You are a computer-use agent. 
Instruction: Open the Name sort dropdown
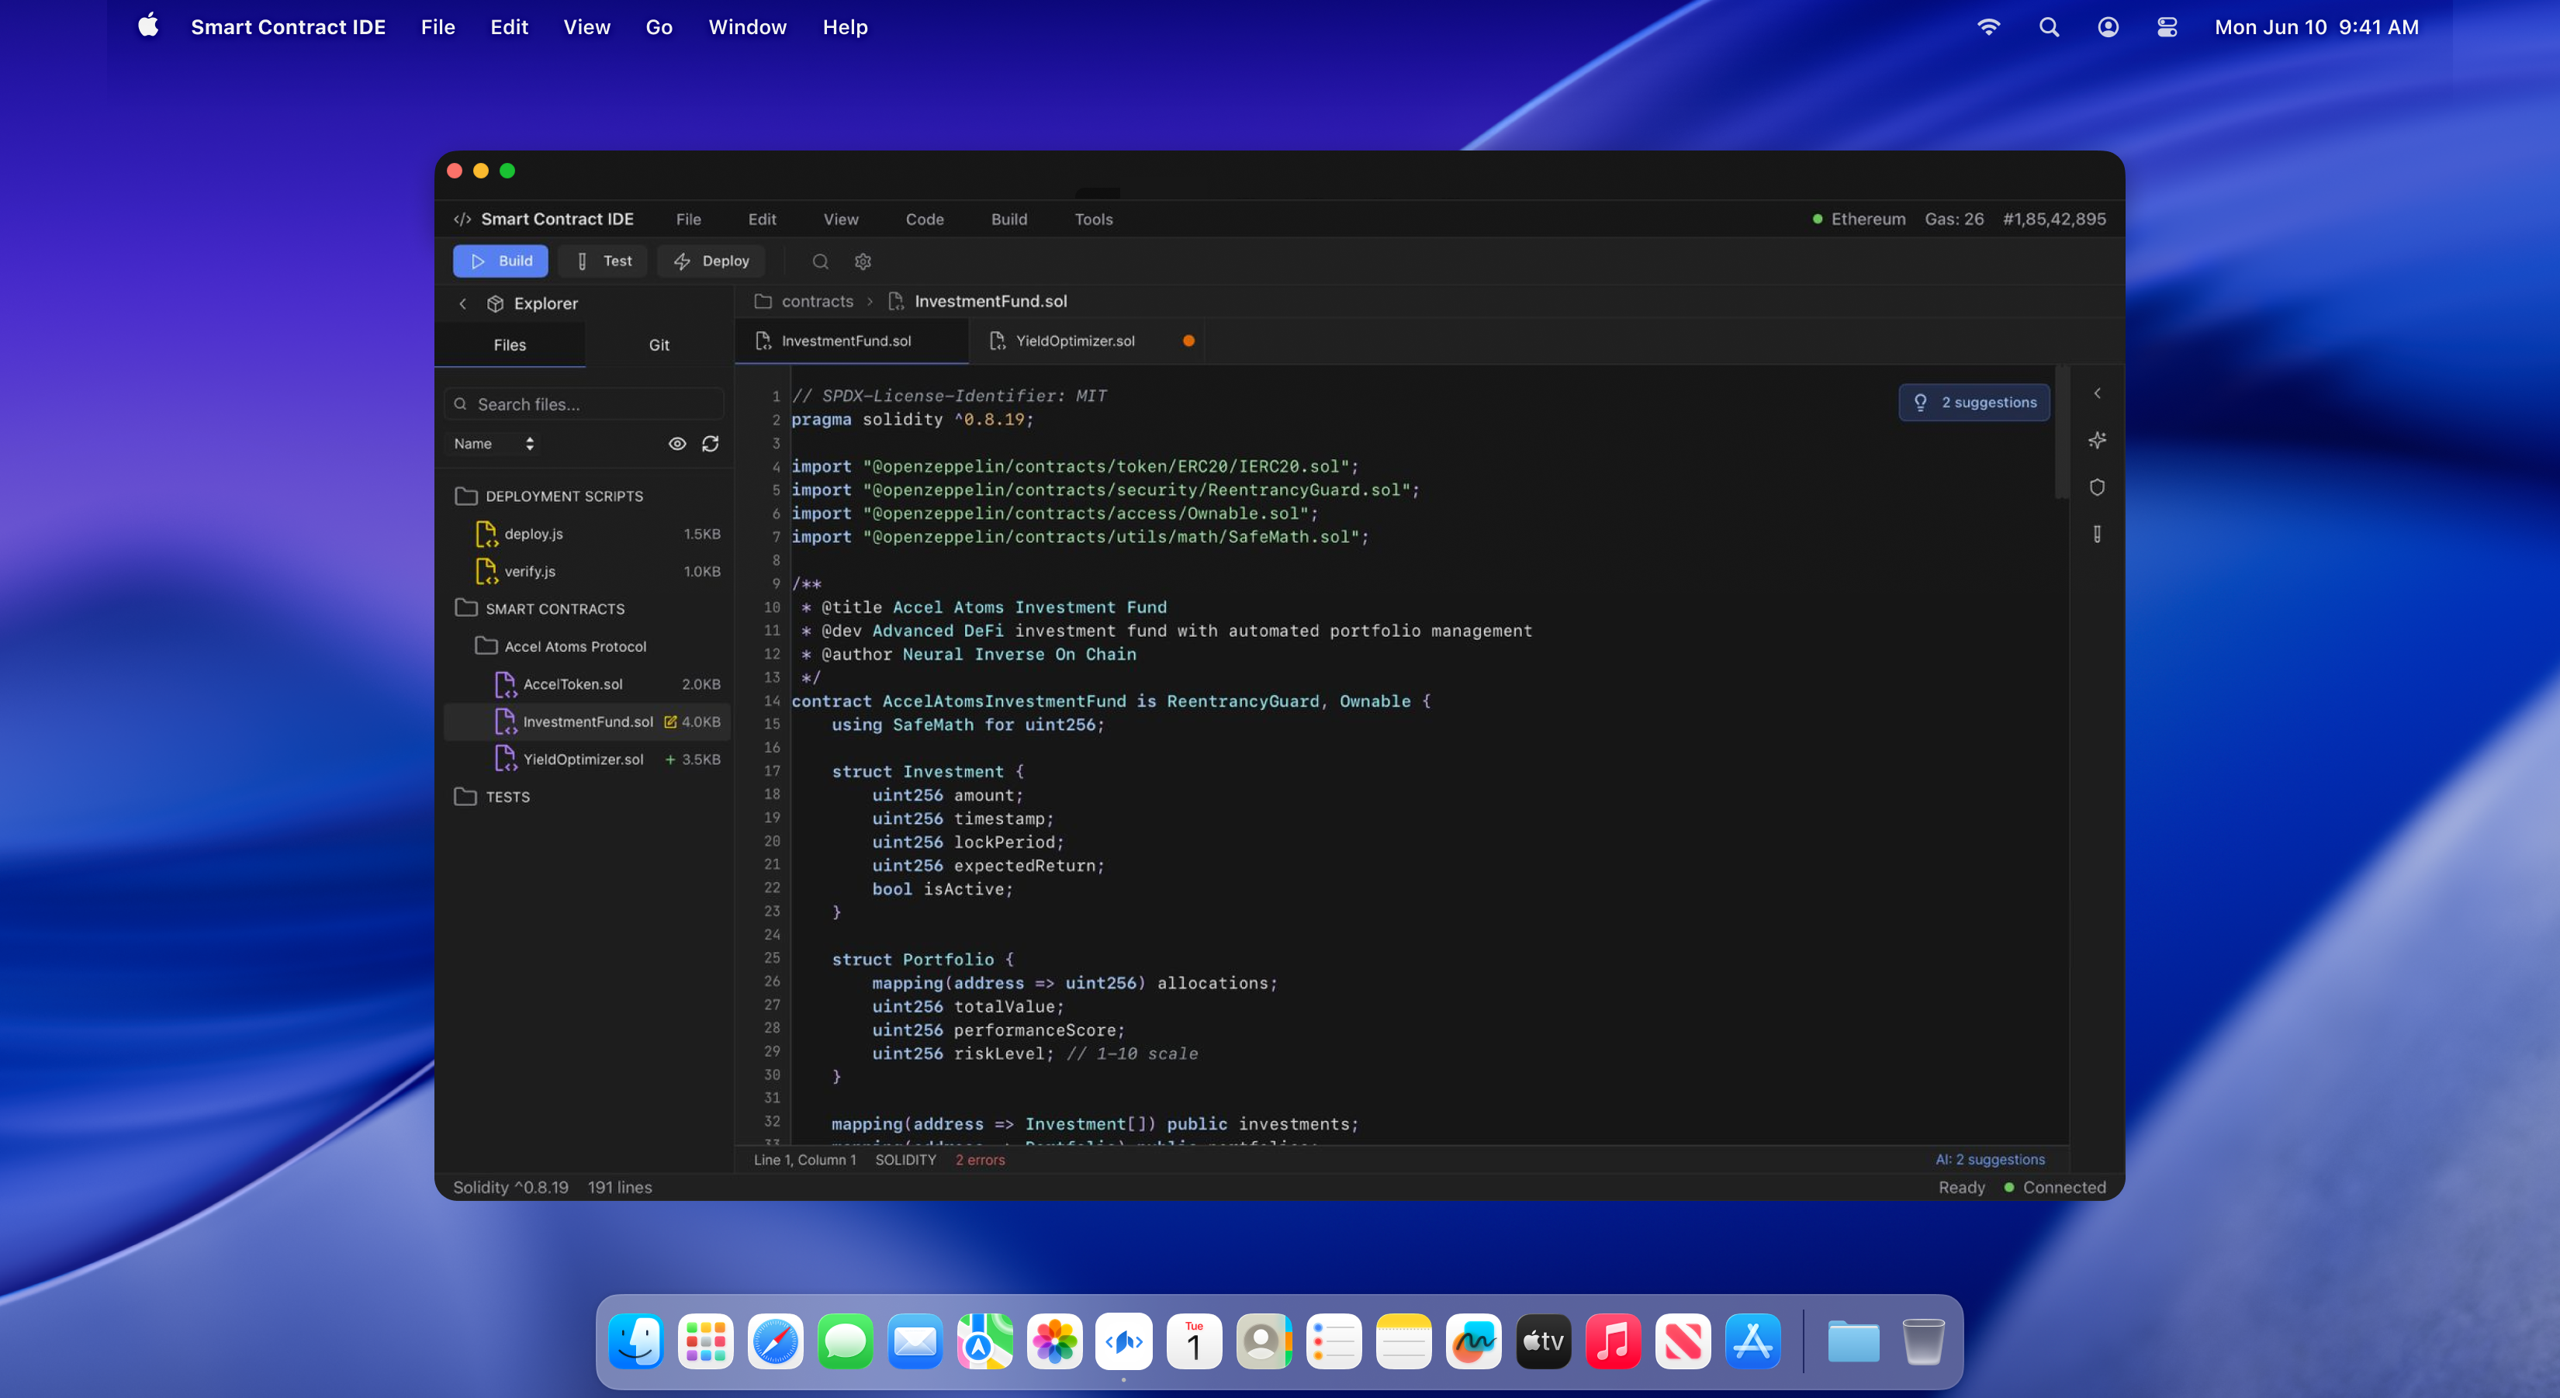pos(494,444)
